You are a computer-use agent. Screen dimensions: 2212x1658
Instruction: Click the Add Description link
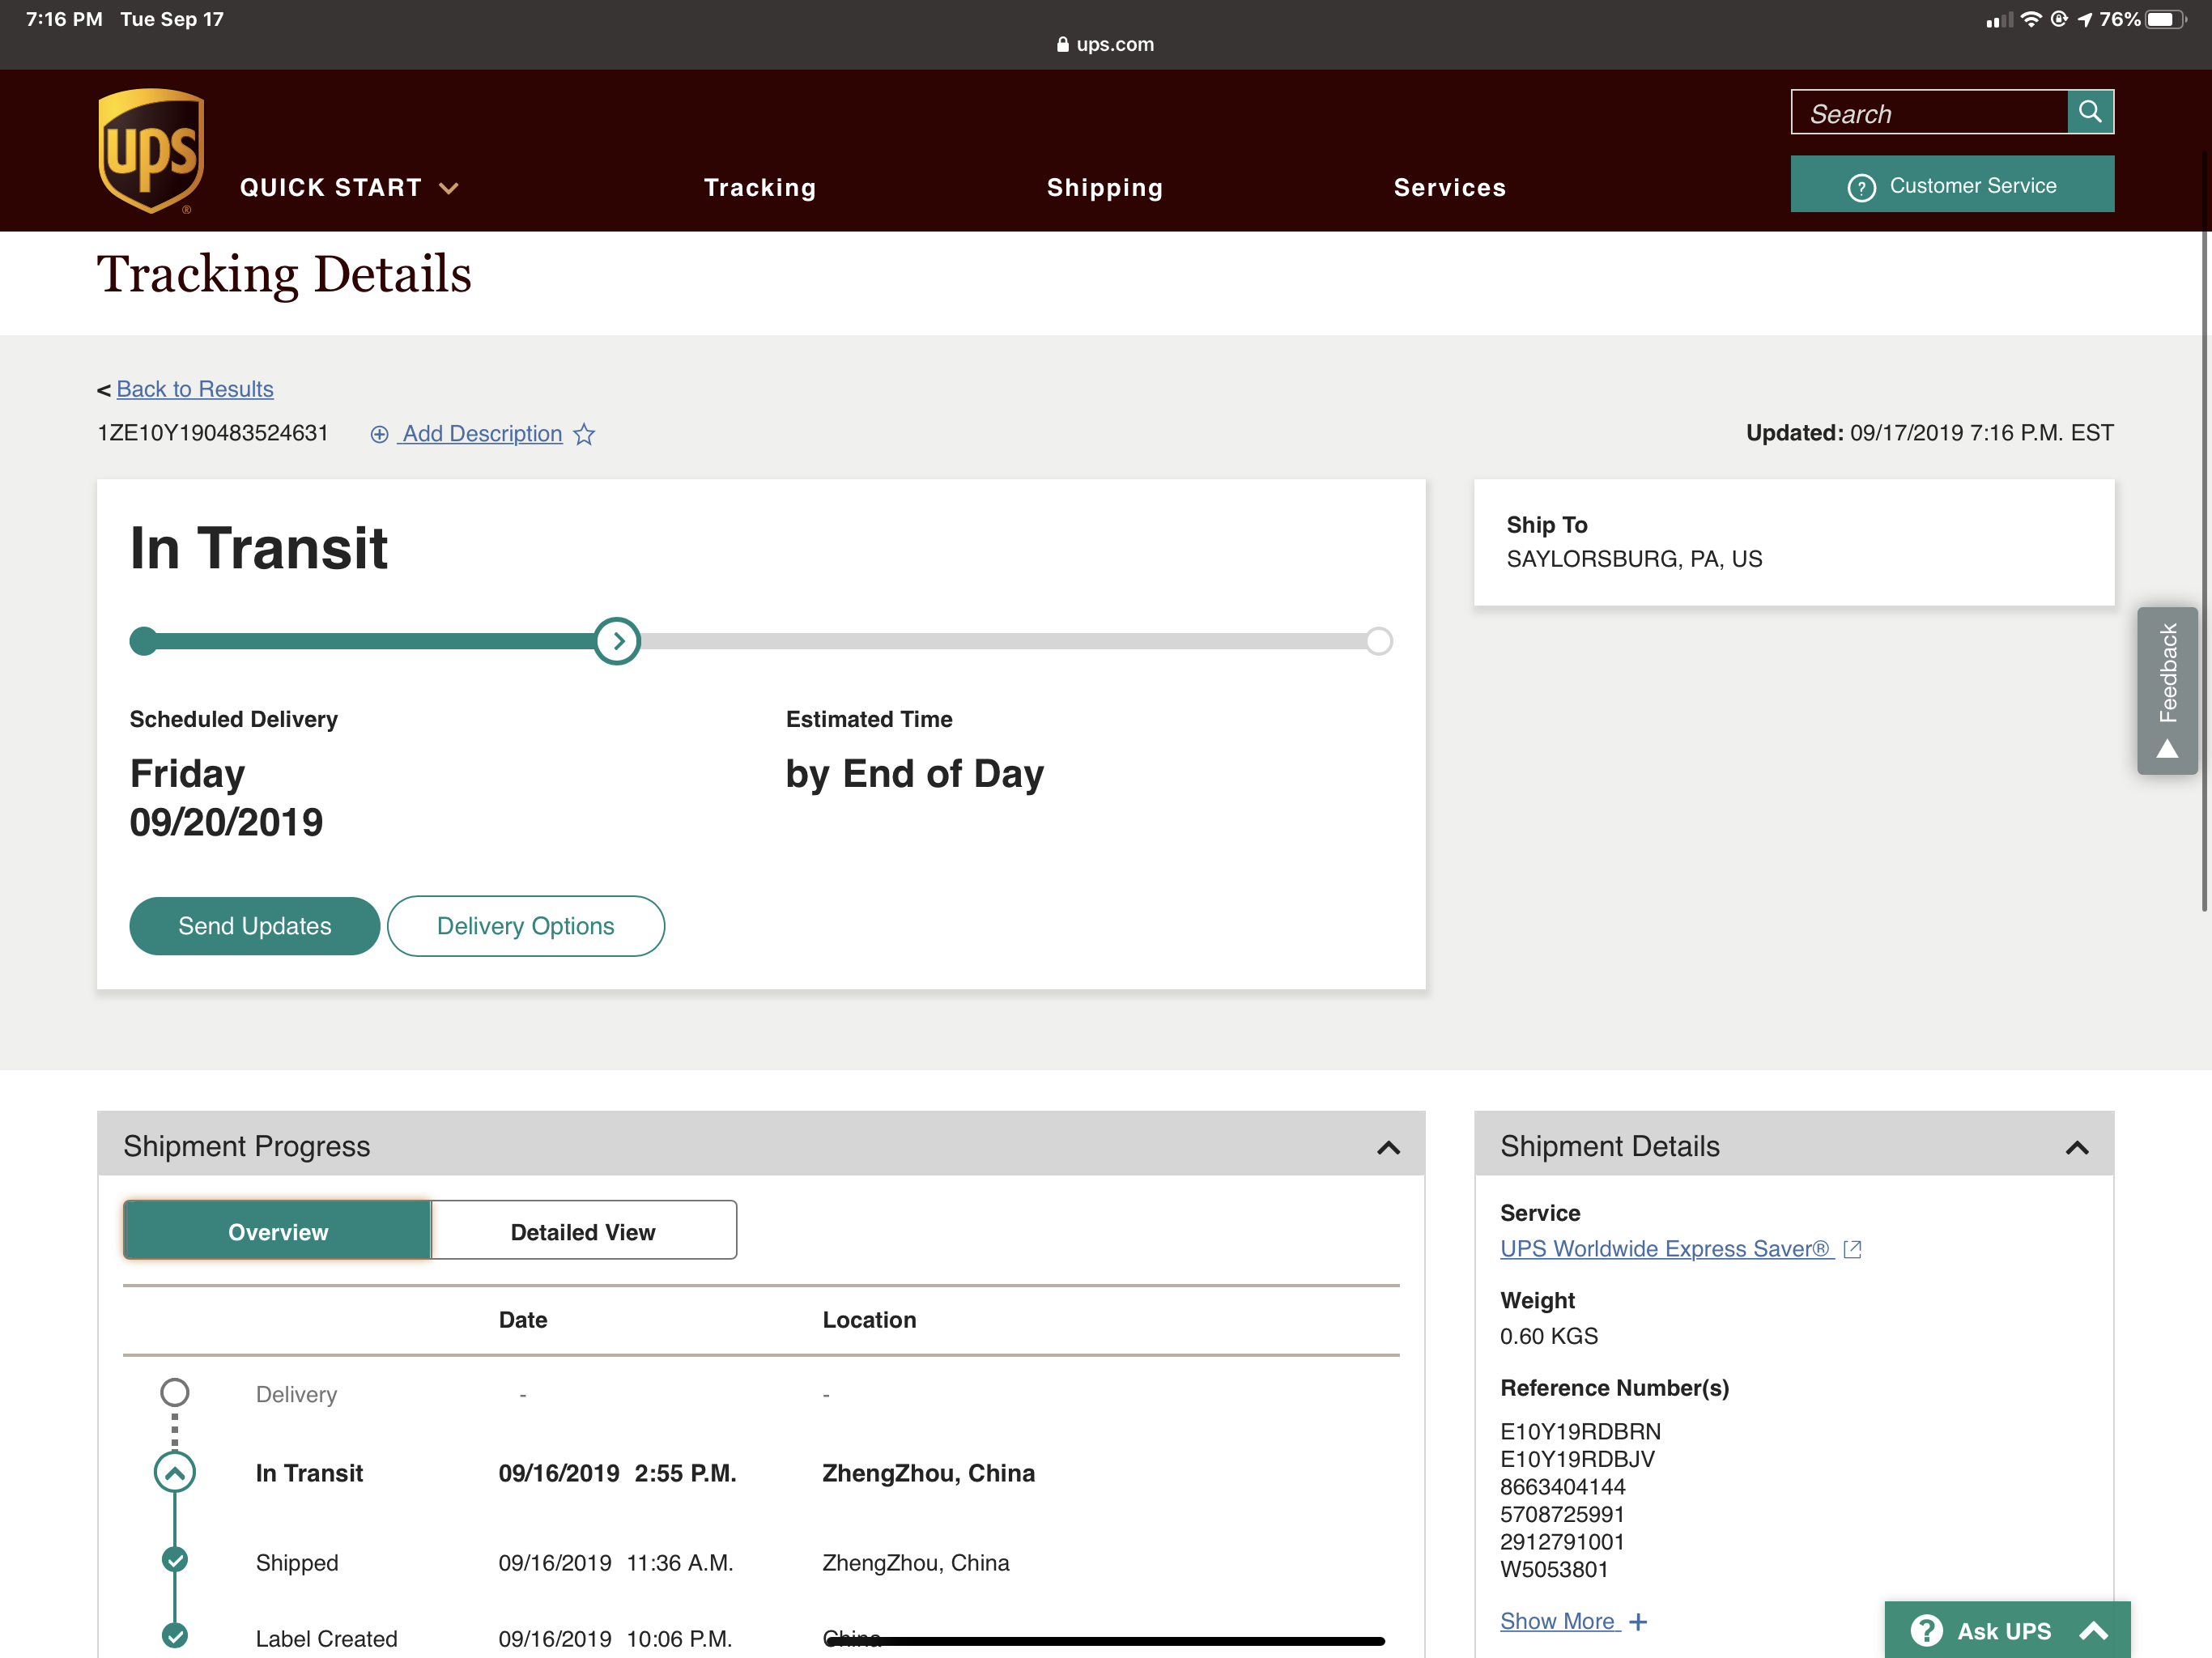[482, 434]
